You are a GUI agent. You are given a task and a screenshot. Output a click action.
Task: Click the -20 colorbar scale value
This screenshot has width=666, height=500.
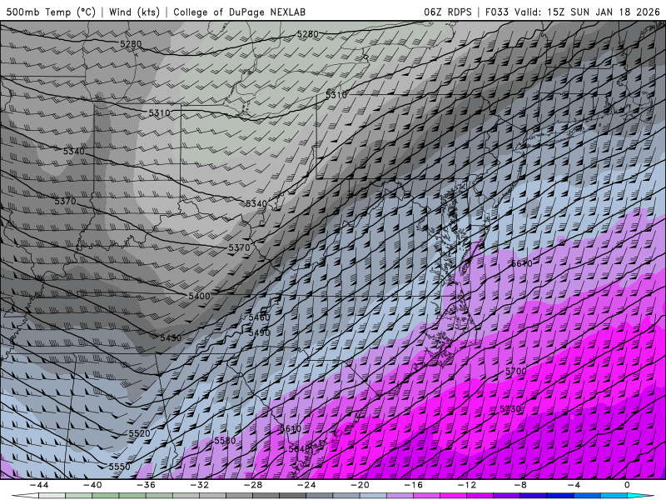point(360,485)
